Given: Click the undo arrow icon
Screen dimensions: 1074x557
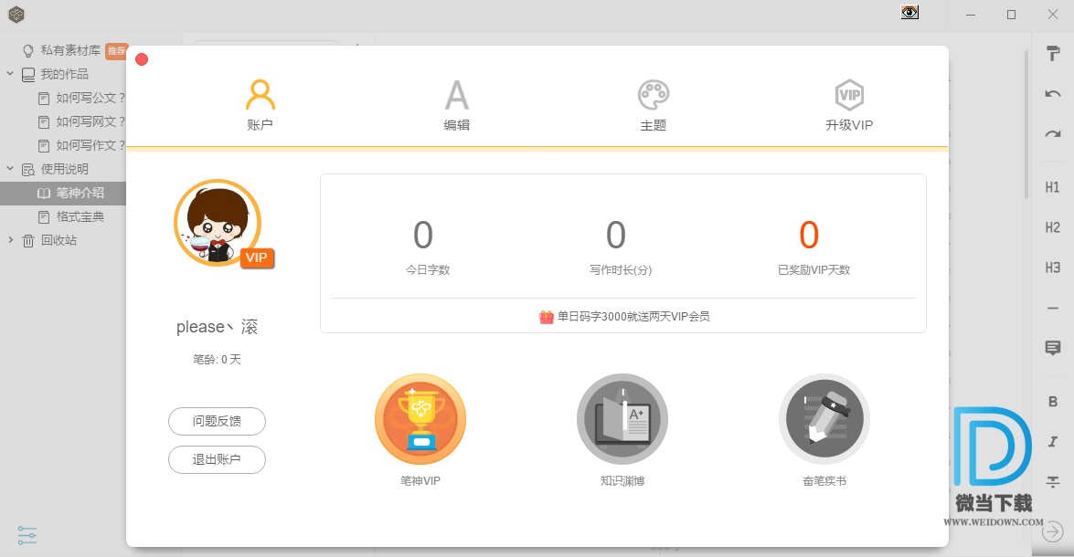Looking at the screenshot, I should point(1053,94).
